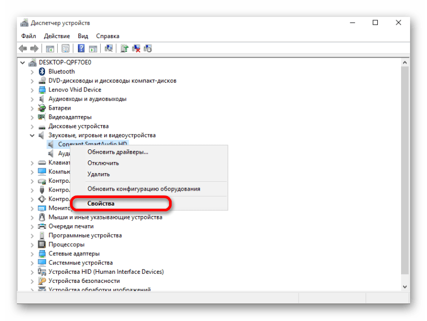Select the Батареи tree row text
Image resolution: width=427 pixels, height=321 pixels.
[60, 108]
